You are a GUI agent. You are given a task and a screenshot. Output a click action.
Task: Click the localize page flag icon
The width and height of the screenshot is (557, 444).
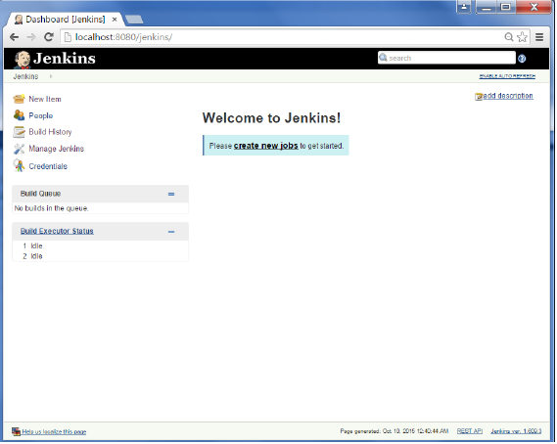click(16, 431)
